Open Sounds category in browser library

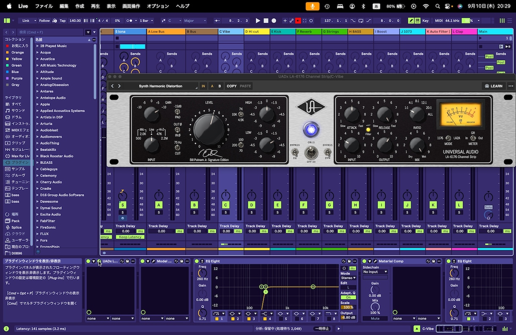point(18,110)
